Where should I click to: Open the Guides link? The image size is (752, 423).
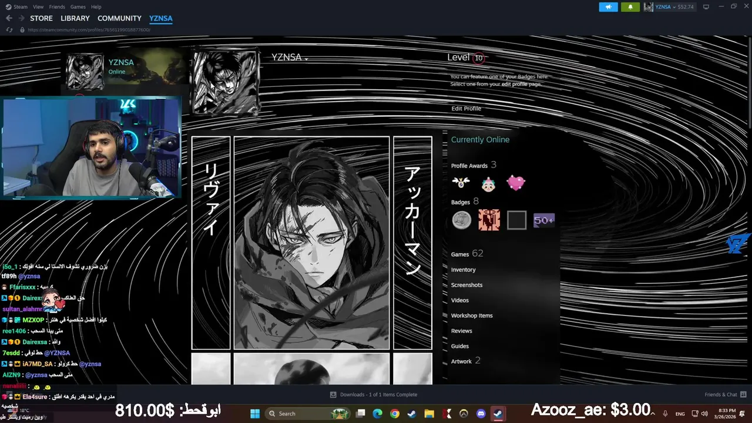coord(459,346)
